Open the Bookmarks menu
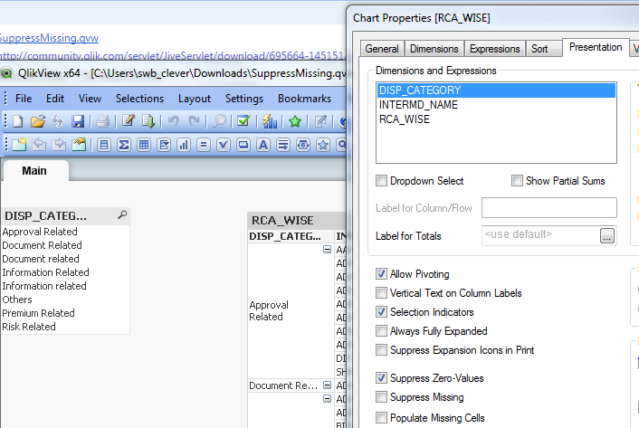 (x=304, y=99)
